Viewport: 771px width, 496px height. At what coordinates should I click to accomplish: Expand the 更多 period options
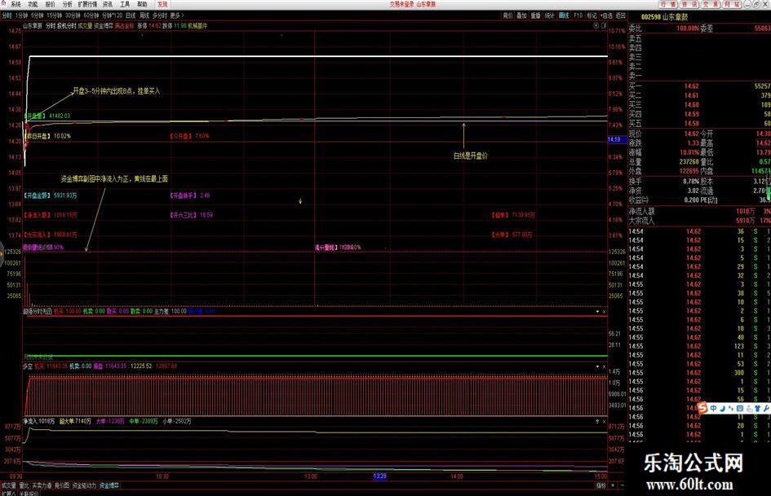[x=176, y=15]
